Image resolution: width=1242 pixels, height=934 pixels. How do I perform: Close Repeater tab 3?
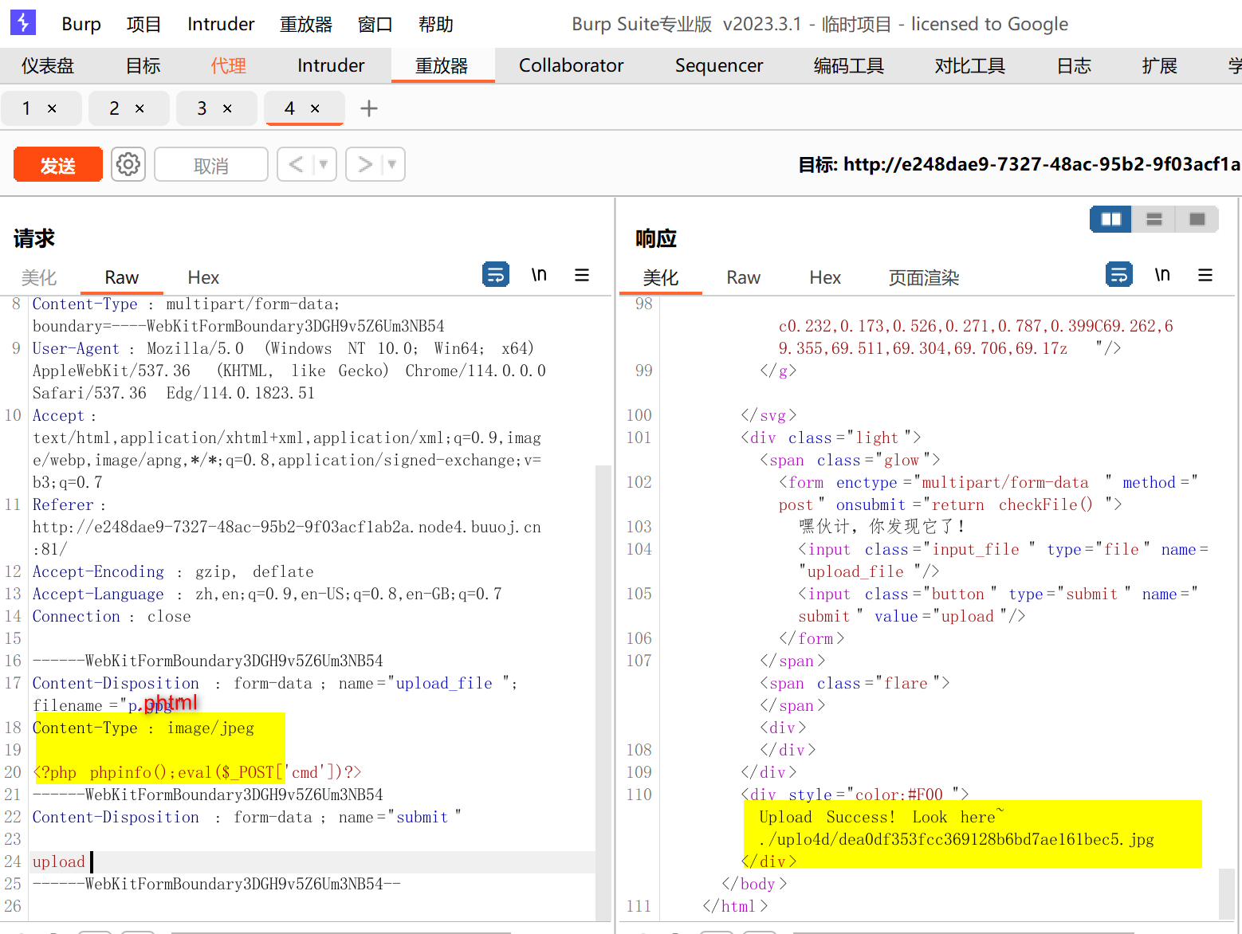(x=227, y=108)
